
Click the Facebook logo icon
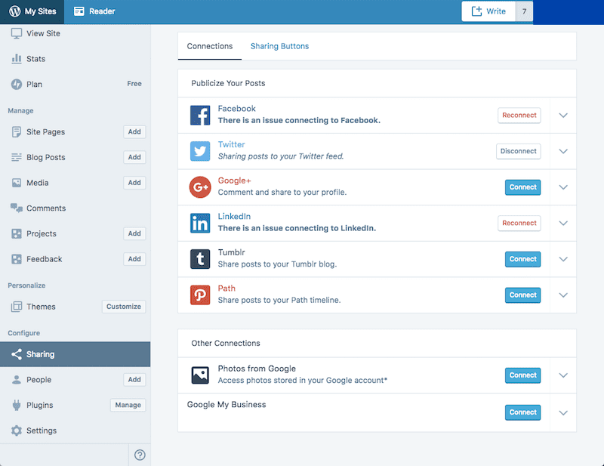pyautogui.click(x=200, y=116)
